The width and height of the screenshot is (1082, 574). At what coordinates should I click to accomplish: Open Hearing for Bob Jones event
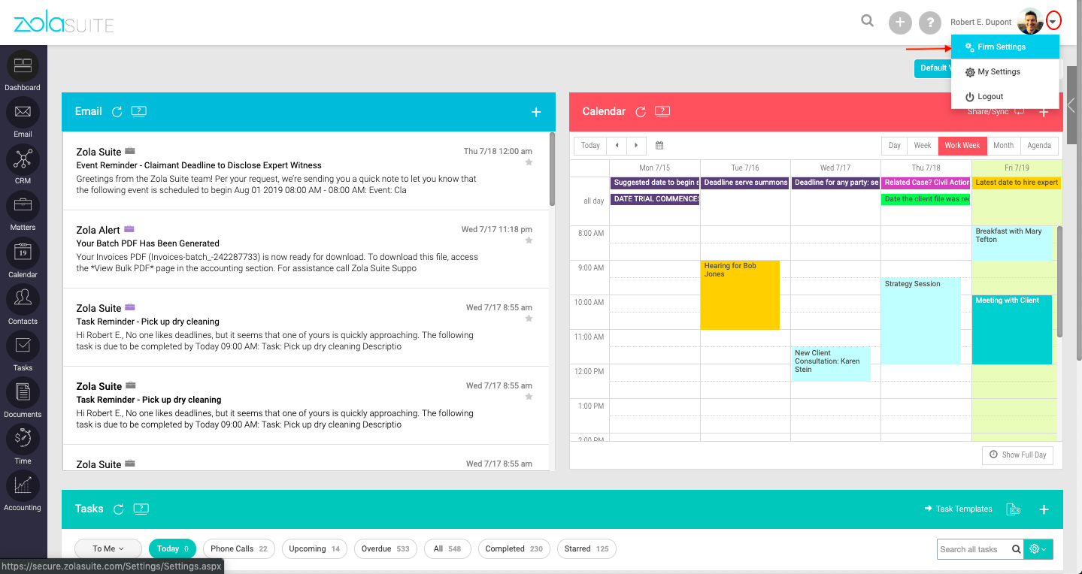[x=740, y=295]
